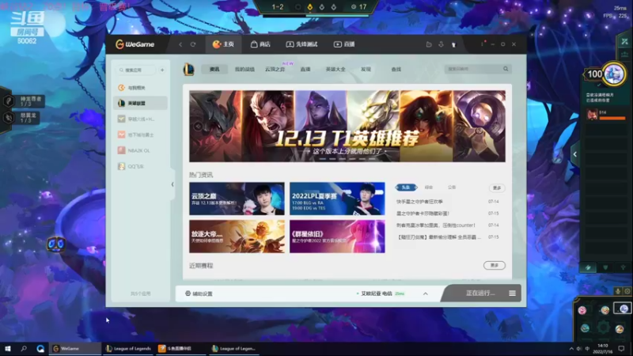Screen dimensions: 633x356
Task: Open the 云顶之巅 news card
Action: [x=237, y=199]
